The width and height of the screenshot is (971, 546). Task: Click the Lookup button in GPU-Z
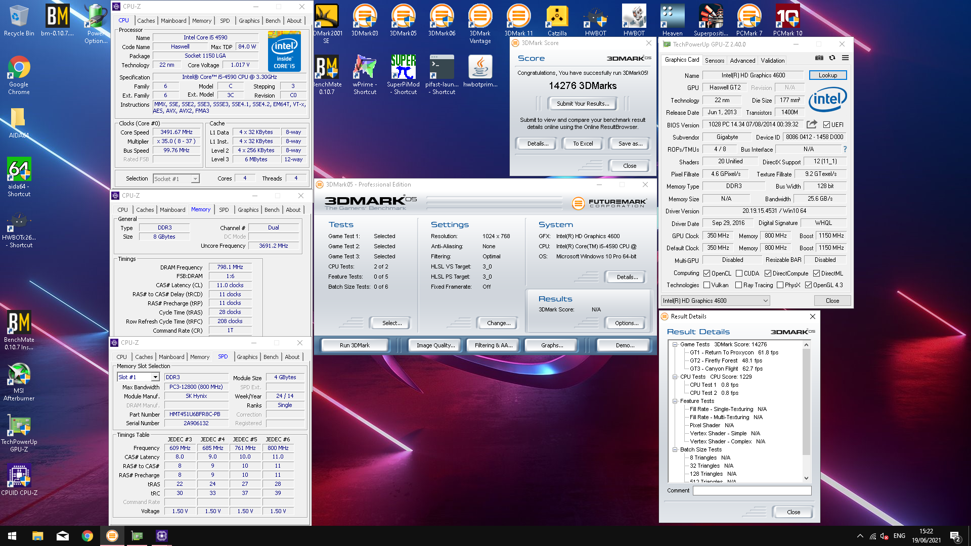point(828,75)
